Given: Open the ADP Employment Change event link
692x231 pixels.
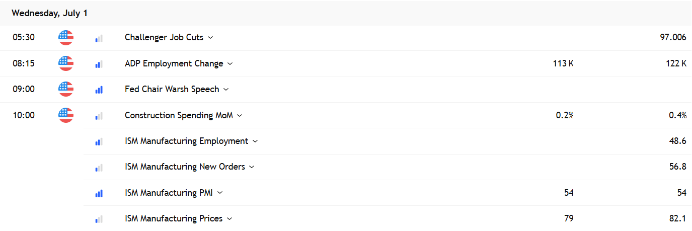Looking at the screenshot, I should click(x=174, y=63).
